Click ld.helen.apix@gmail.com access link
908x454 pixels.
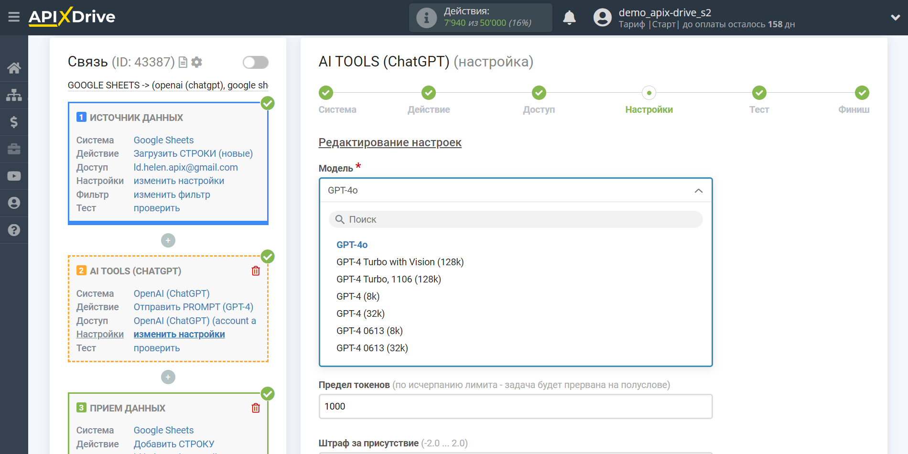(x=185, y=167)
